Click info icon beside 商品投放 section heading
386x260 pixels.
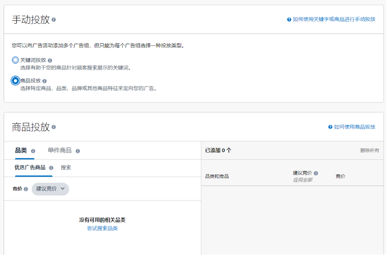[54, 127]
